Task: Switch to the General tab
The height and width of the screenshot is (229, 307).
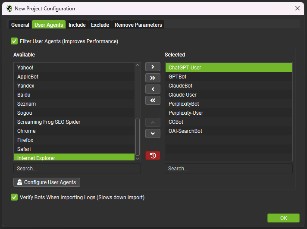Action: click(20, 25)
